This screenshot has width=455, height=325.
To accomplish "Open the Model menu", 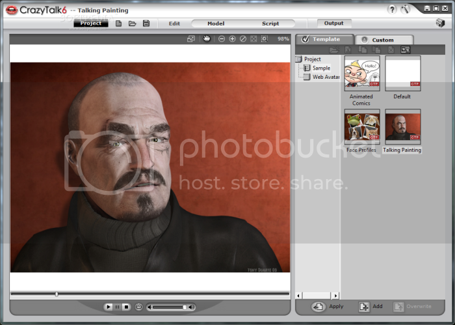I will [216, 23].
